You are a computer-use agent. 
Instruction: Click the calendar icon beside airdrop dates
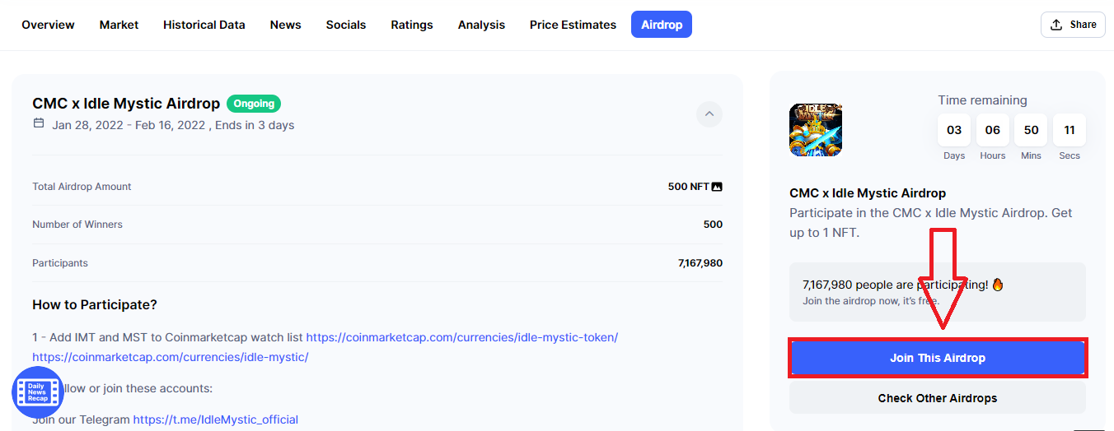coord(39,123)
